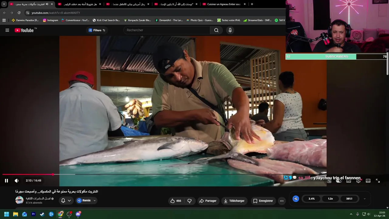Open the Instagram bookmark
389x219 pixels.
click(50, 20)
